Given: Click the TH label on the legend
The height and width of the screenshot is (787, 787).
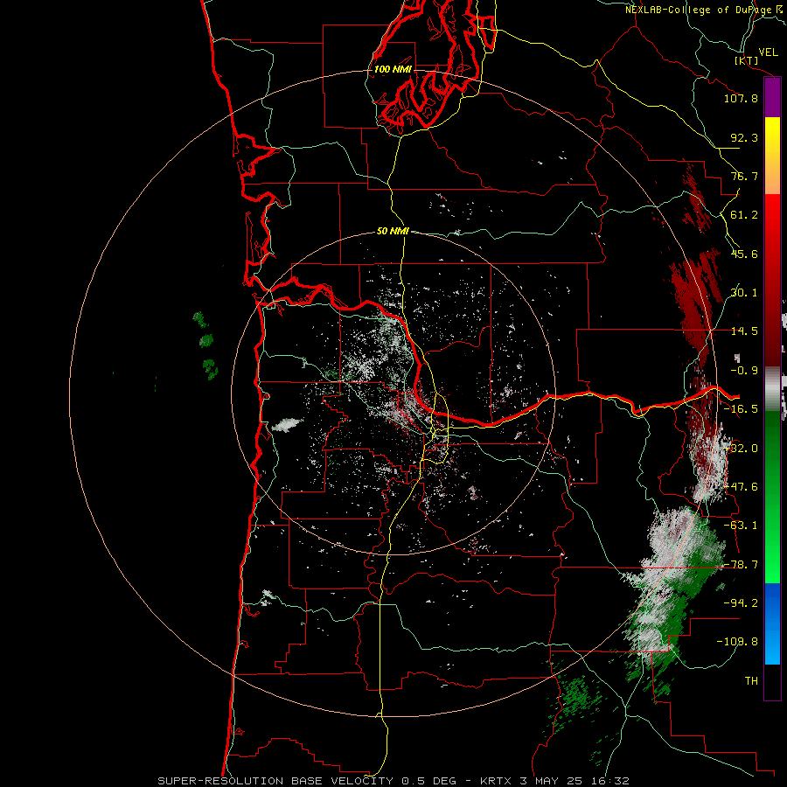Looking at the screenshot, I should click(751, 681).
